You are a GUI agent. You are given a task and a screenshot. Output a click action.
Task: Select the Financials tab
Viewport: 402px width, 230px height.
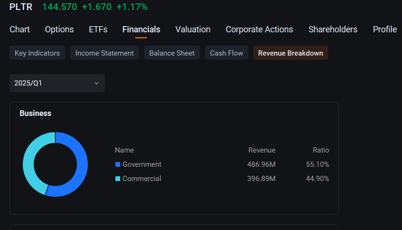[x=141, y=29]
